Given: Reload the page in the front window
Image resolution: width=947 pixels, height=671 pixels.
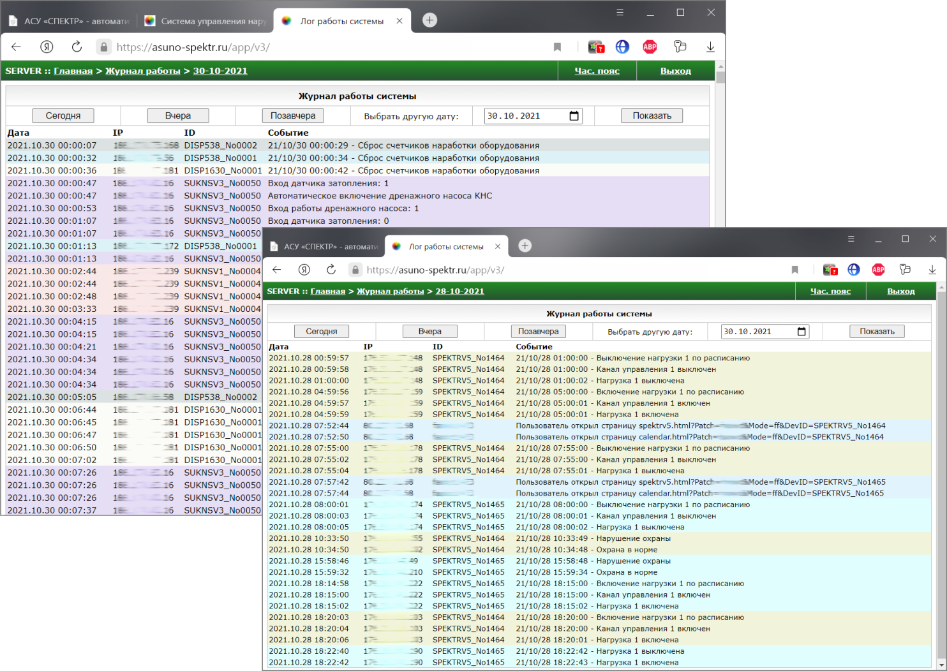Looking at the screenshot, I should coord(331,270).
